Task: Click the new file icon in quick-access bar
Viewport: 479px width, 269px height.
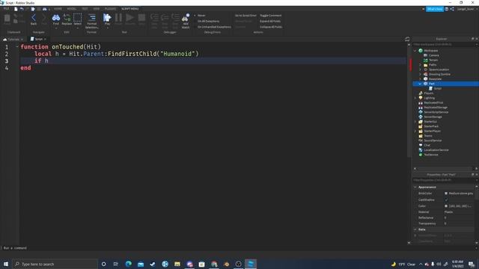Action: pos(16,9)
